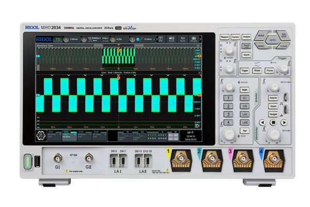Image resolution: width=310 pixels, height=207 pixels.
Task: Tap the Ref key
Action: pyautogui.click(x=244, y=131)
